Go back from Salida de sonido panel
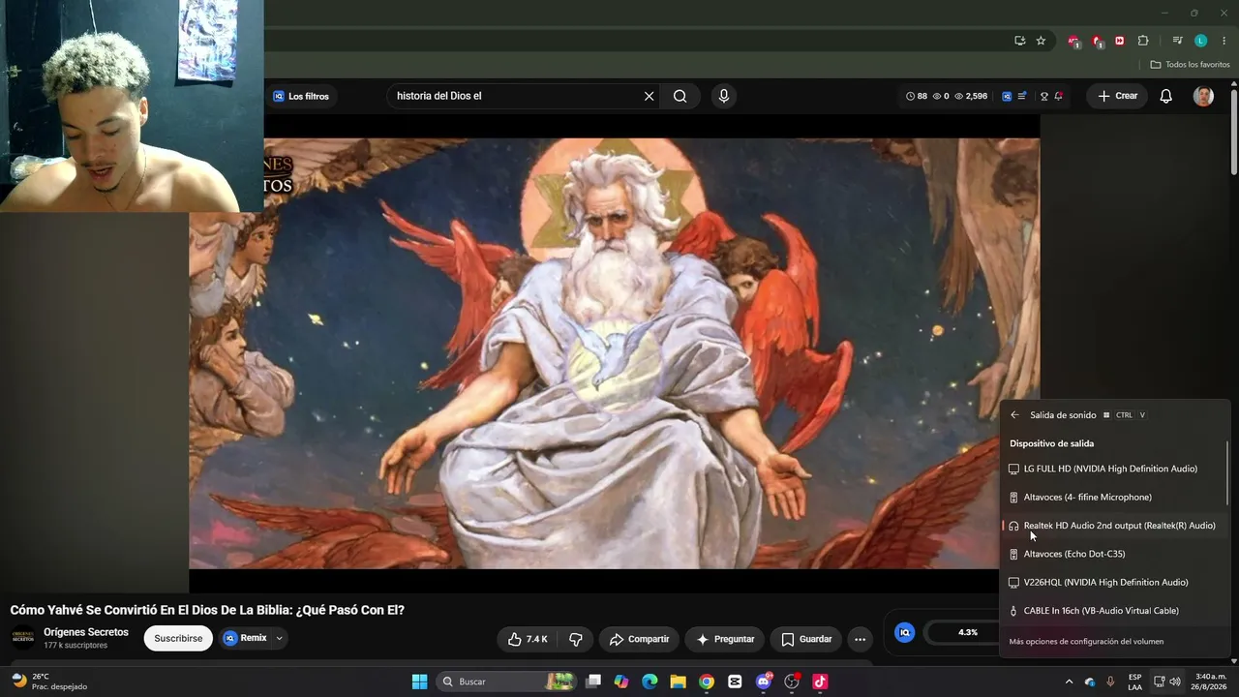This screenshot has width=1239, height=697. click(x=1014, y=415)
